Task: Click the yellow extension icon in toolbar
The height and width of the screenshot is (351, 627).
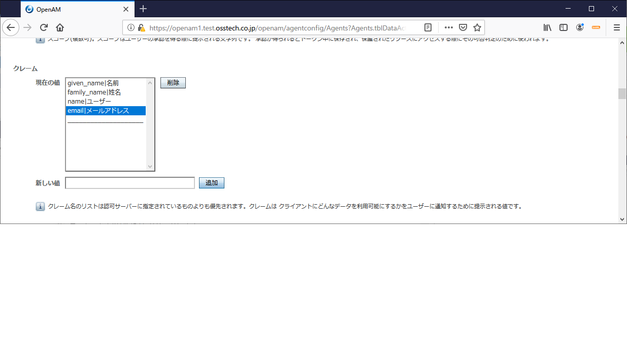Action: point(596,27)
